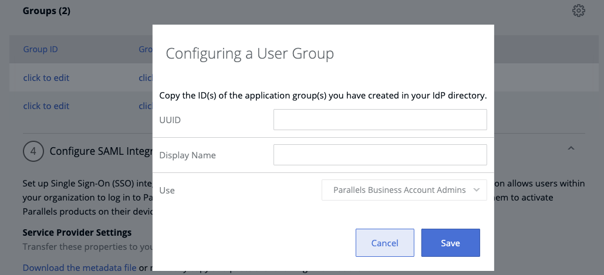Click the Use field label
The width and height of the screenshot is (604, 275).
pos(167,191)
